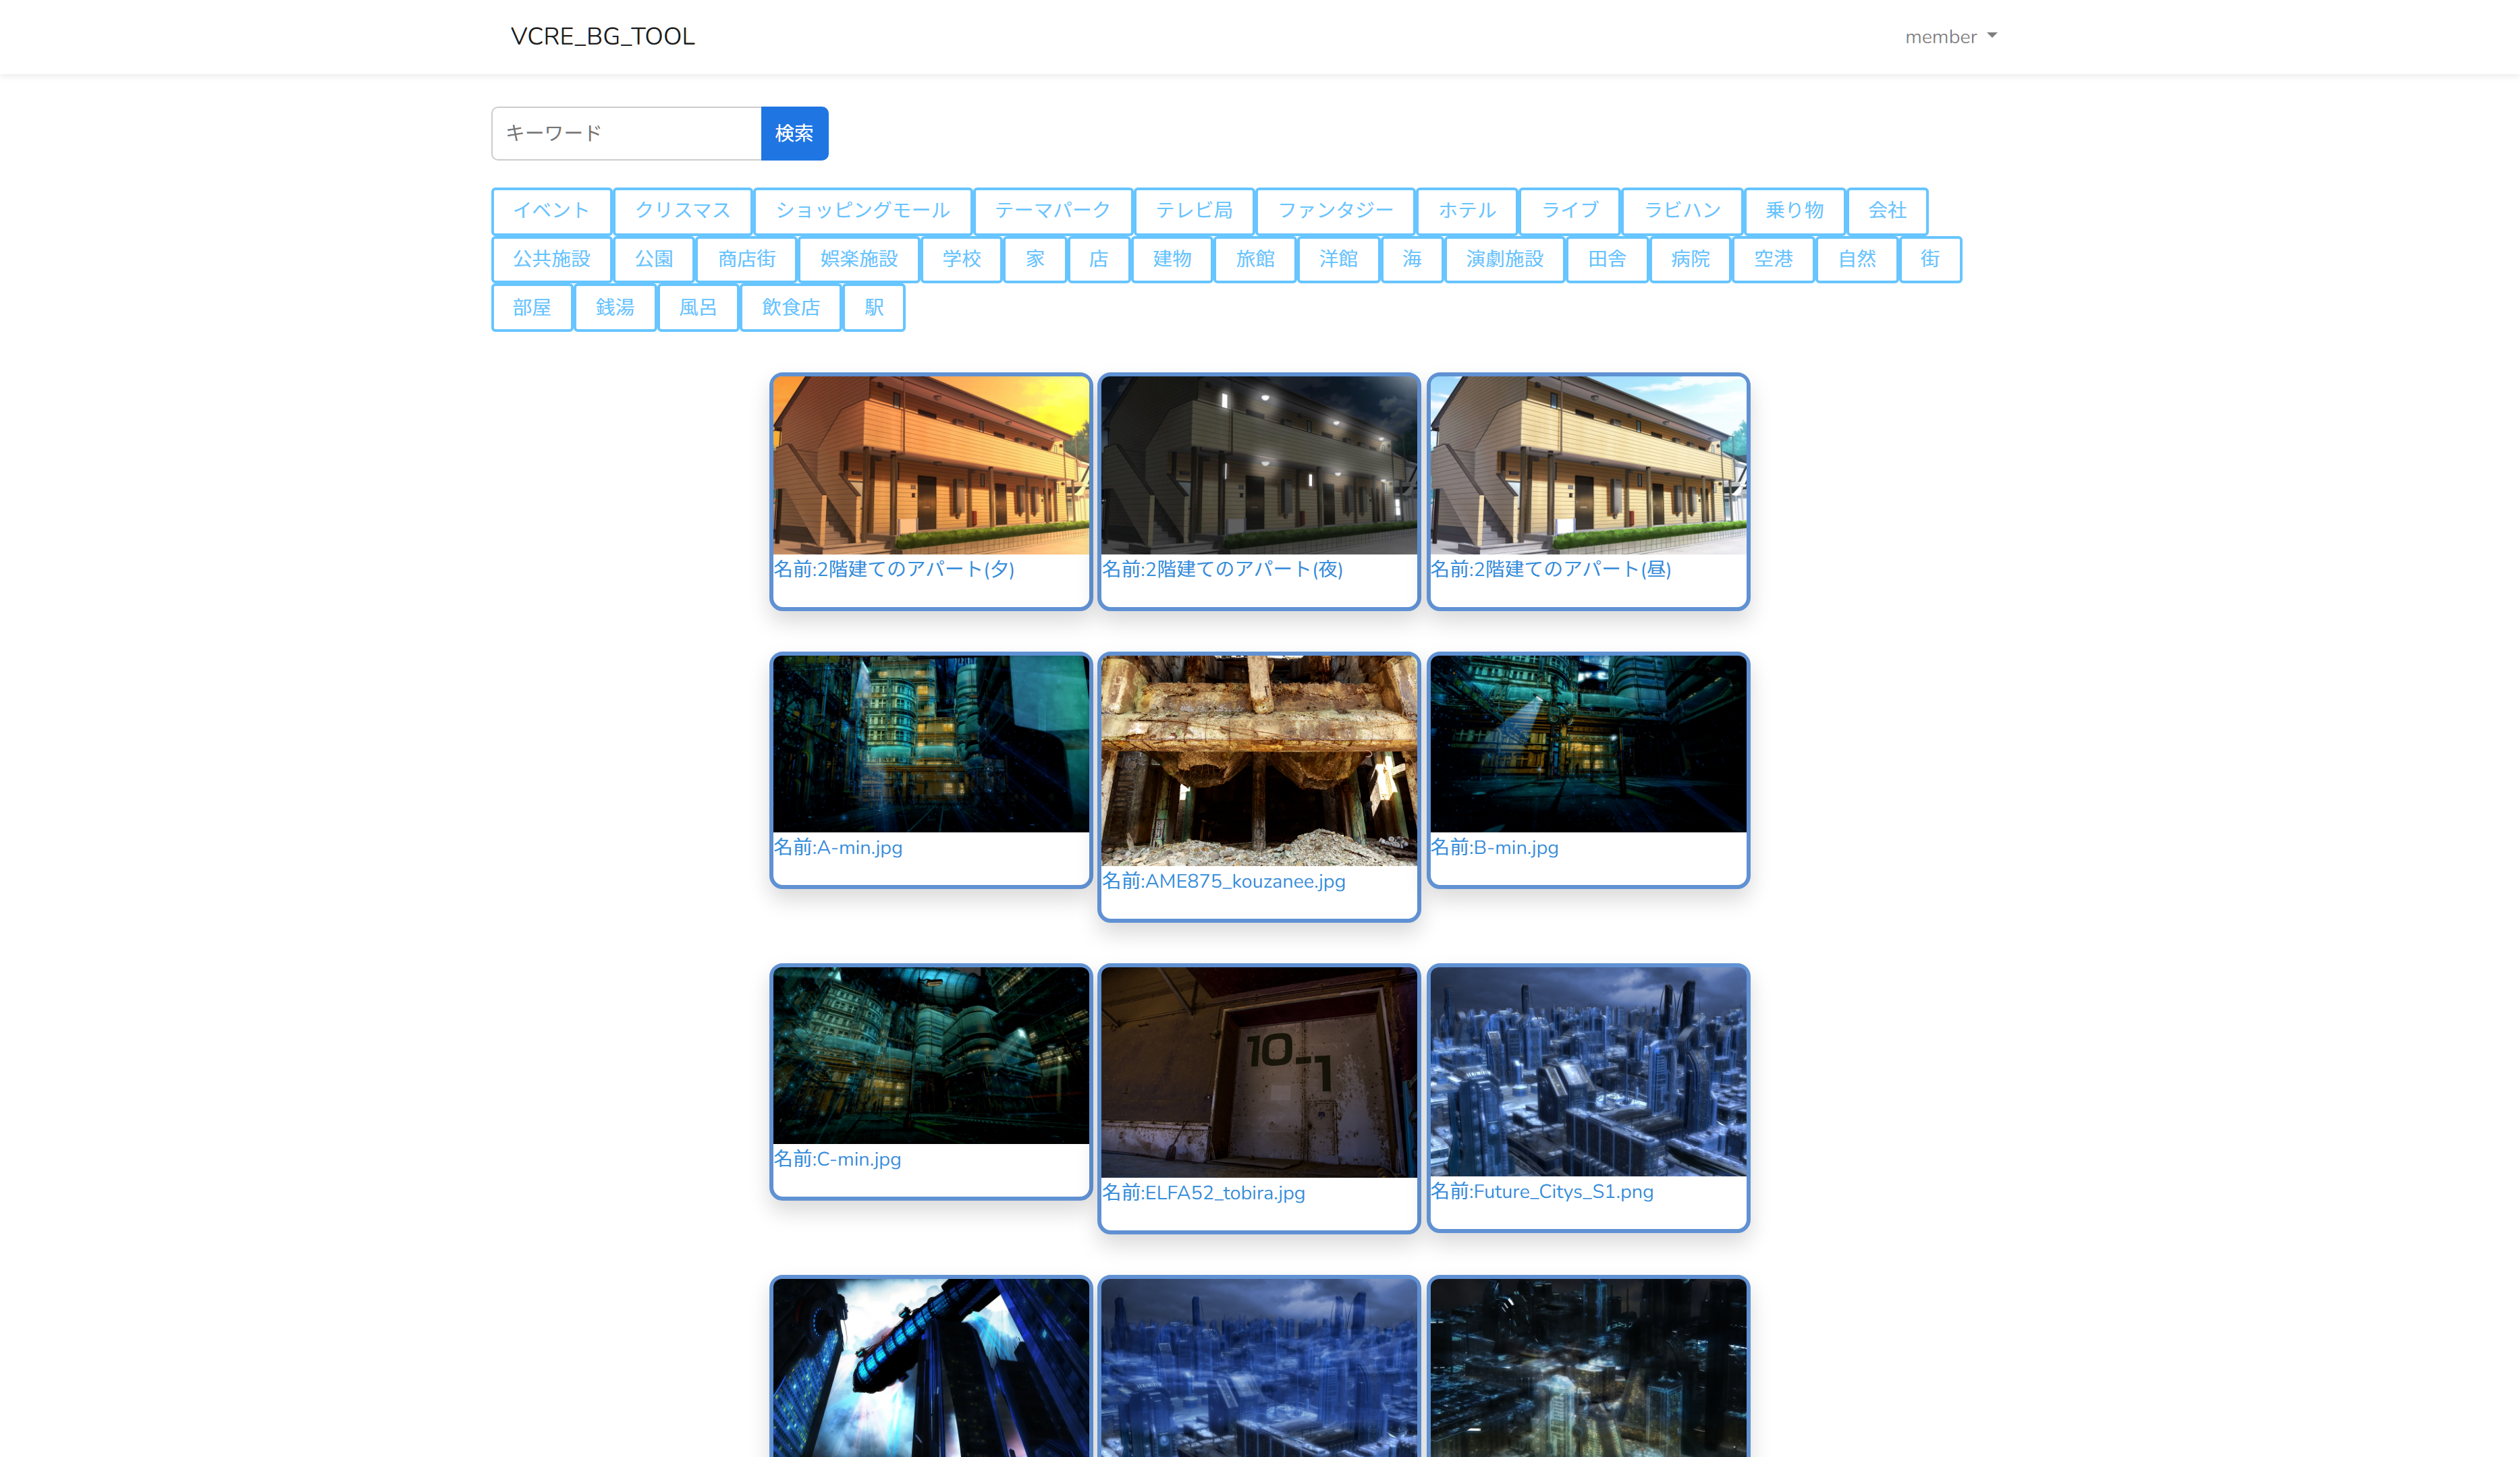Select the ELFA52_tobira.jpg door thumbnail
The width and height of the screenshot is (2520, 1457).
[x=1258, y=1073]
